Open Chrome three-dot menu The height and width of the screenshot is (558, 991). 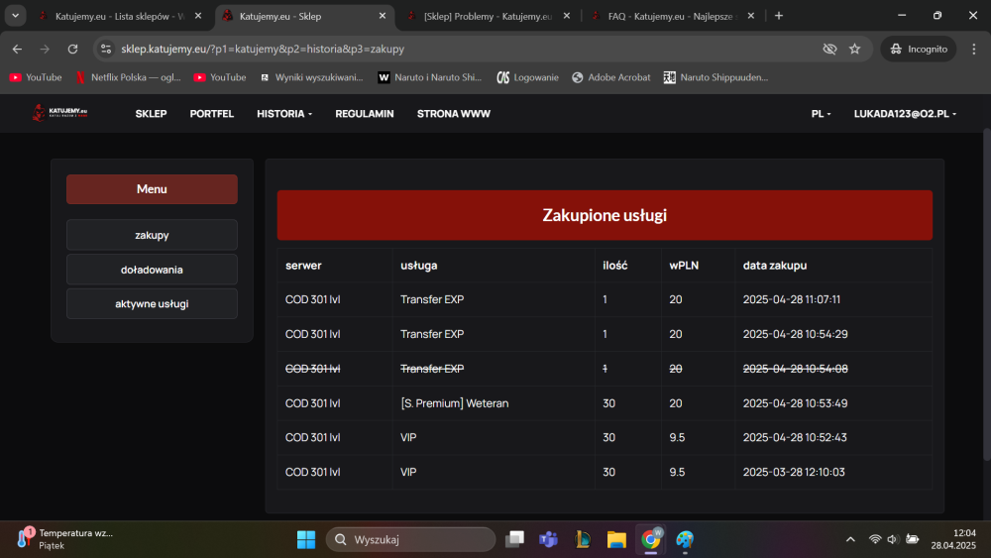coord(974,49)
